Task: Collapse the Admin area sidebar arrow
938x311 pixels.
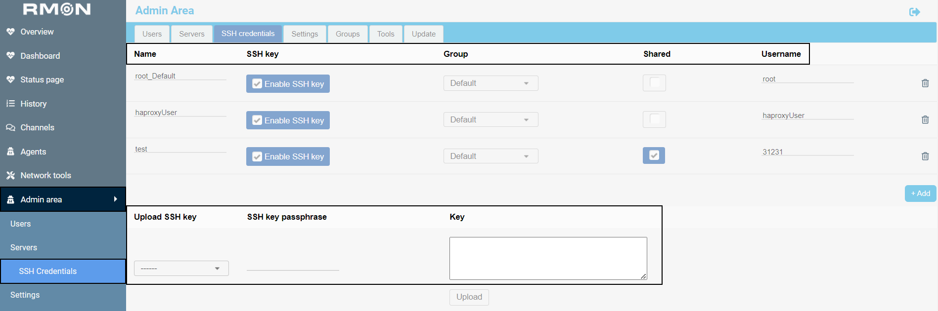Action: (115, 199)
